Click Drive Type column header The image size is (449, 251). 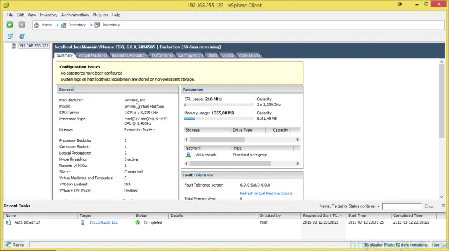coord(248,130)
